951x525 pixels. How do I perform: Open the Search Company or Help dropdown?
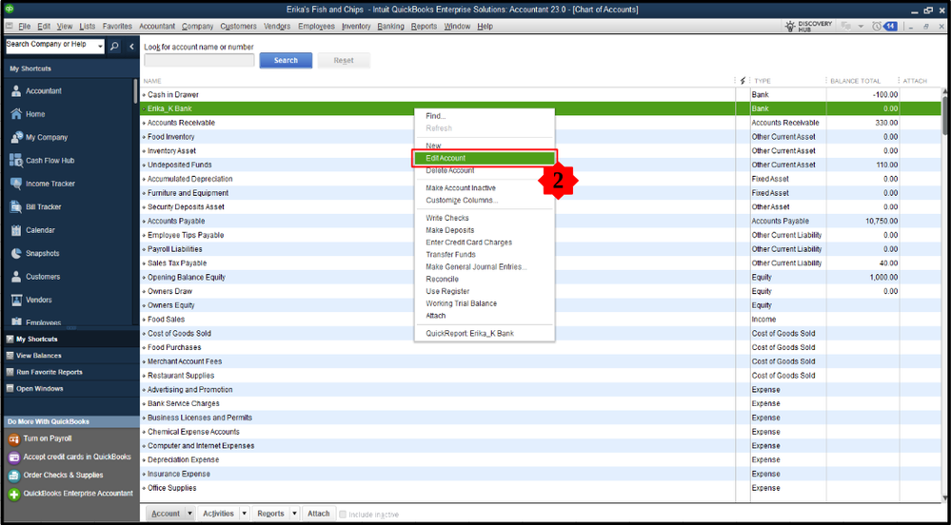click(99, 46)
